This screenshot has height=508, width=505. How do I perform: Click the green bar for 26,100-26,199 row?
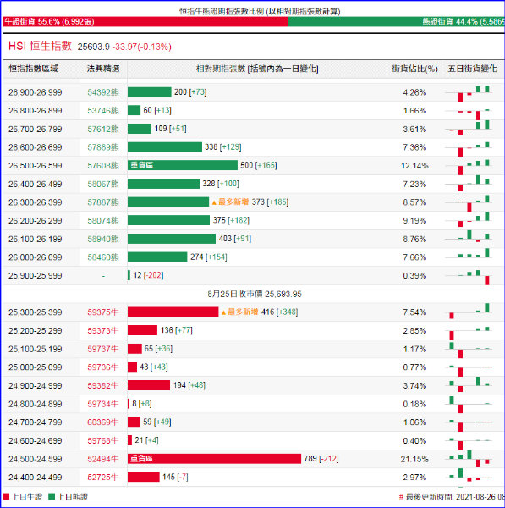click(x=172, y=239)
